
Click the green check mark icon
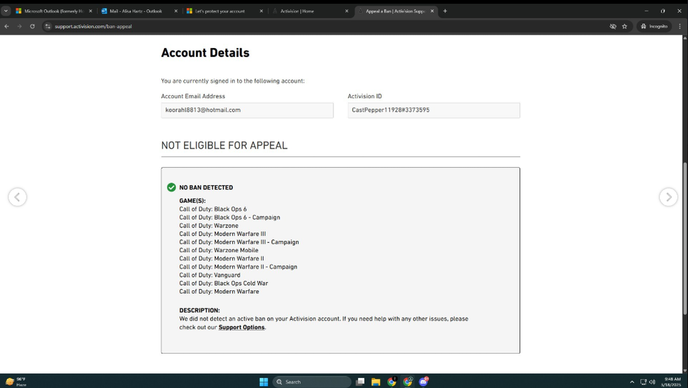(171, 187)
